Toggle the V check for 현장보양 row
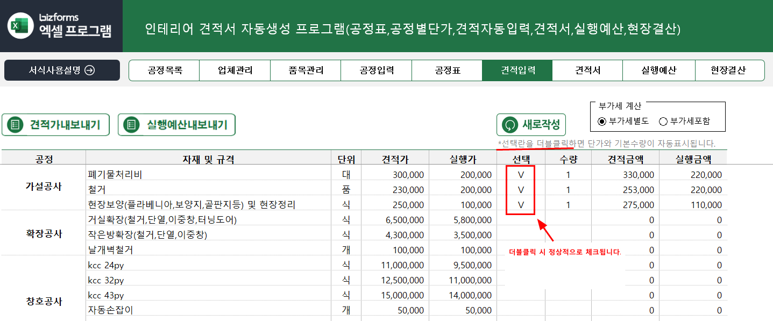Viewport: 773px width, 321px height. [521, 204]
